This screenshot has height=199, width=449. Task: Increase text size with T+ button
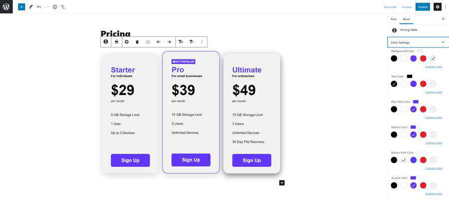(x=181, y=42)
